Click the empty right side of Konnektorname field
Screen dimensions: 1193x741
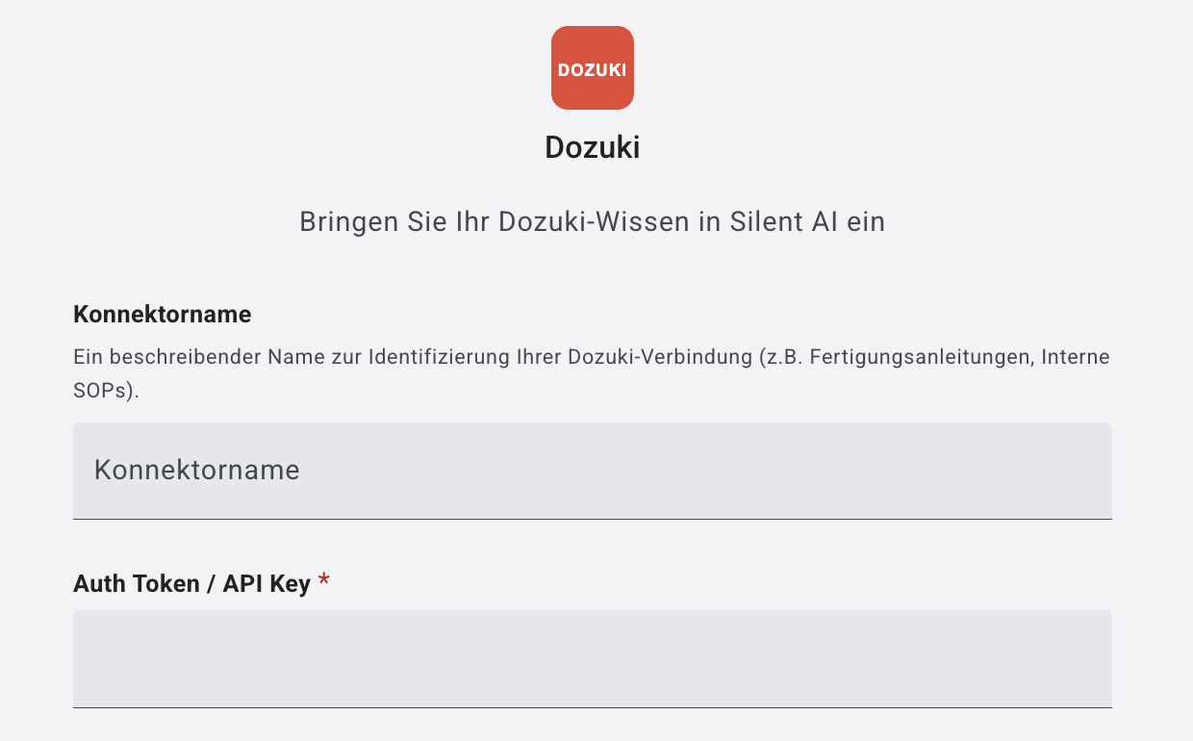(x=962, y=470)
